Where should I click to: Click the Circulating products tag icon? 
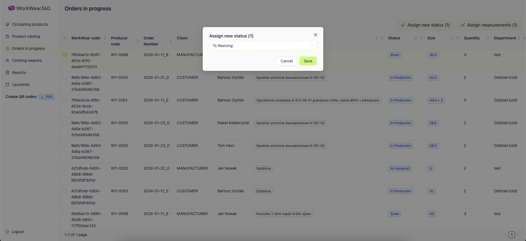(x=7, y=24)
